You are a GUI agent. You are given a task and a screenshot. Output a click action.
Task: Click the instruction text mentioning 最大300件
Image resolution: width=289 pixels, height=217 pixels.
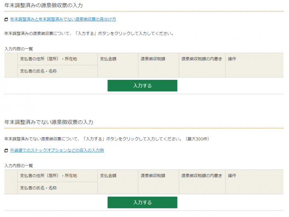click(x=107, y=139)
